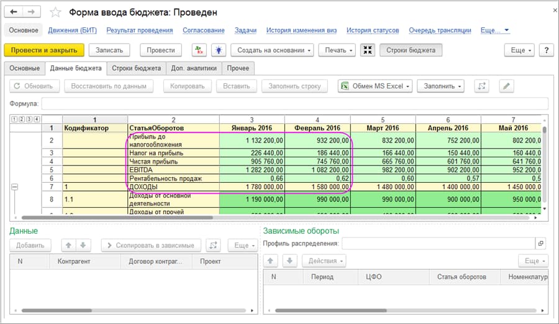This screenshot has width=559, height=324.
Task: Open the Еще link dropdown in navigation
Action: pos(494,30)
